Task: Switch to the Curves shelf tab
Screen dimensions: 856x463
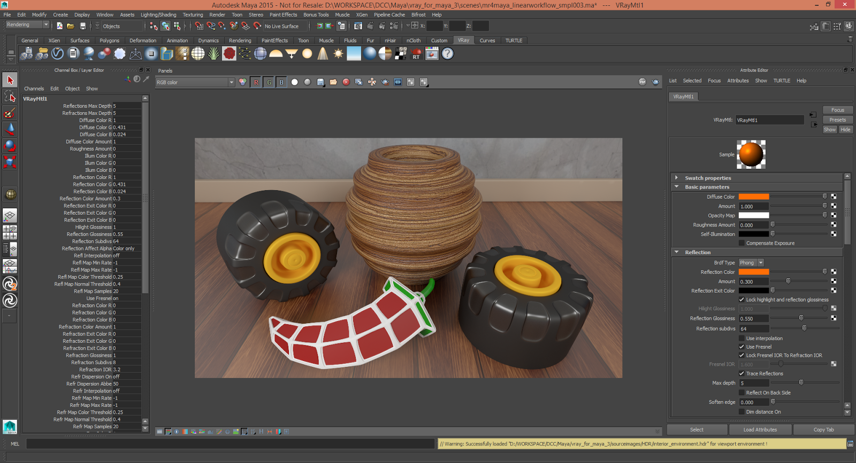Action: 487,41
